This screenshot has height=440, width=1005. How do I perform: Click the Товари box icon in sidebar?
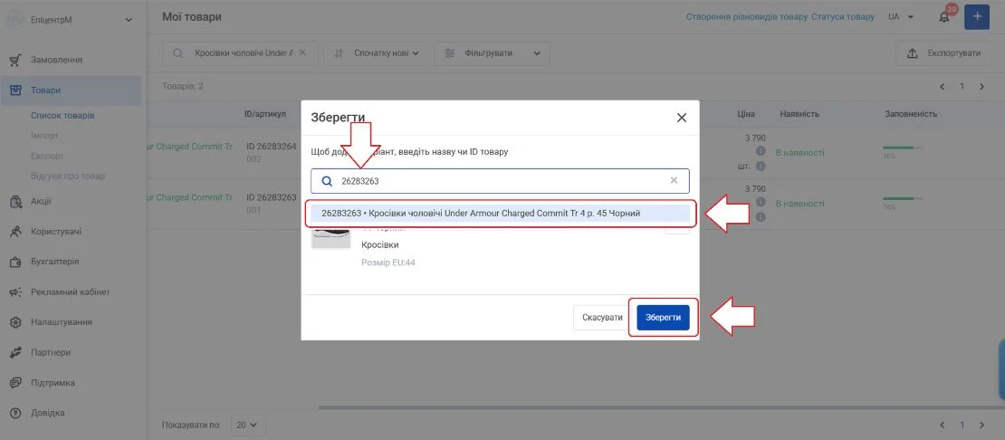(16, 91)
